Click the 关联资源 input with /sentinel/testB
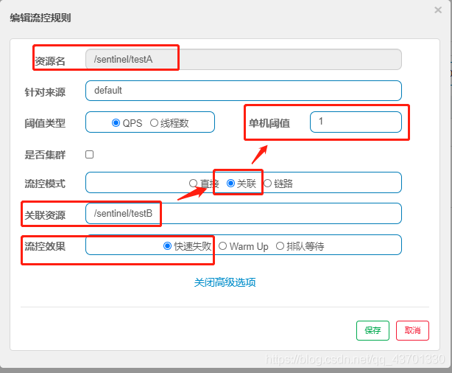 pos(243,213)
